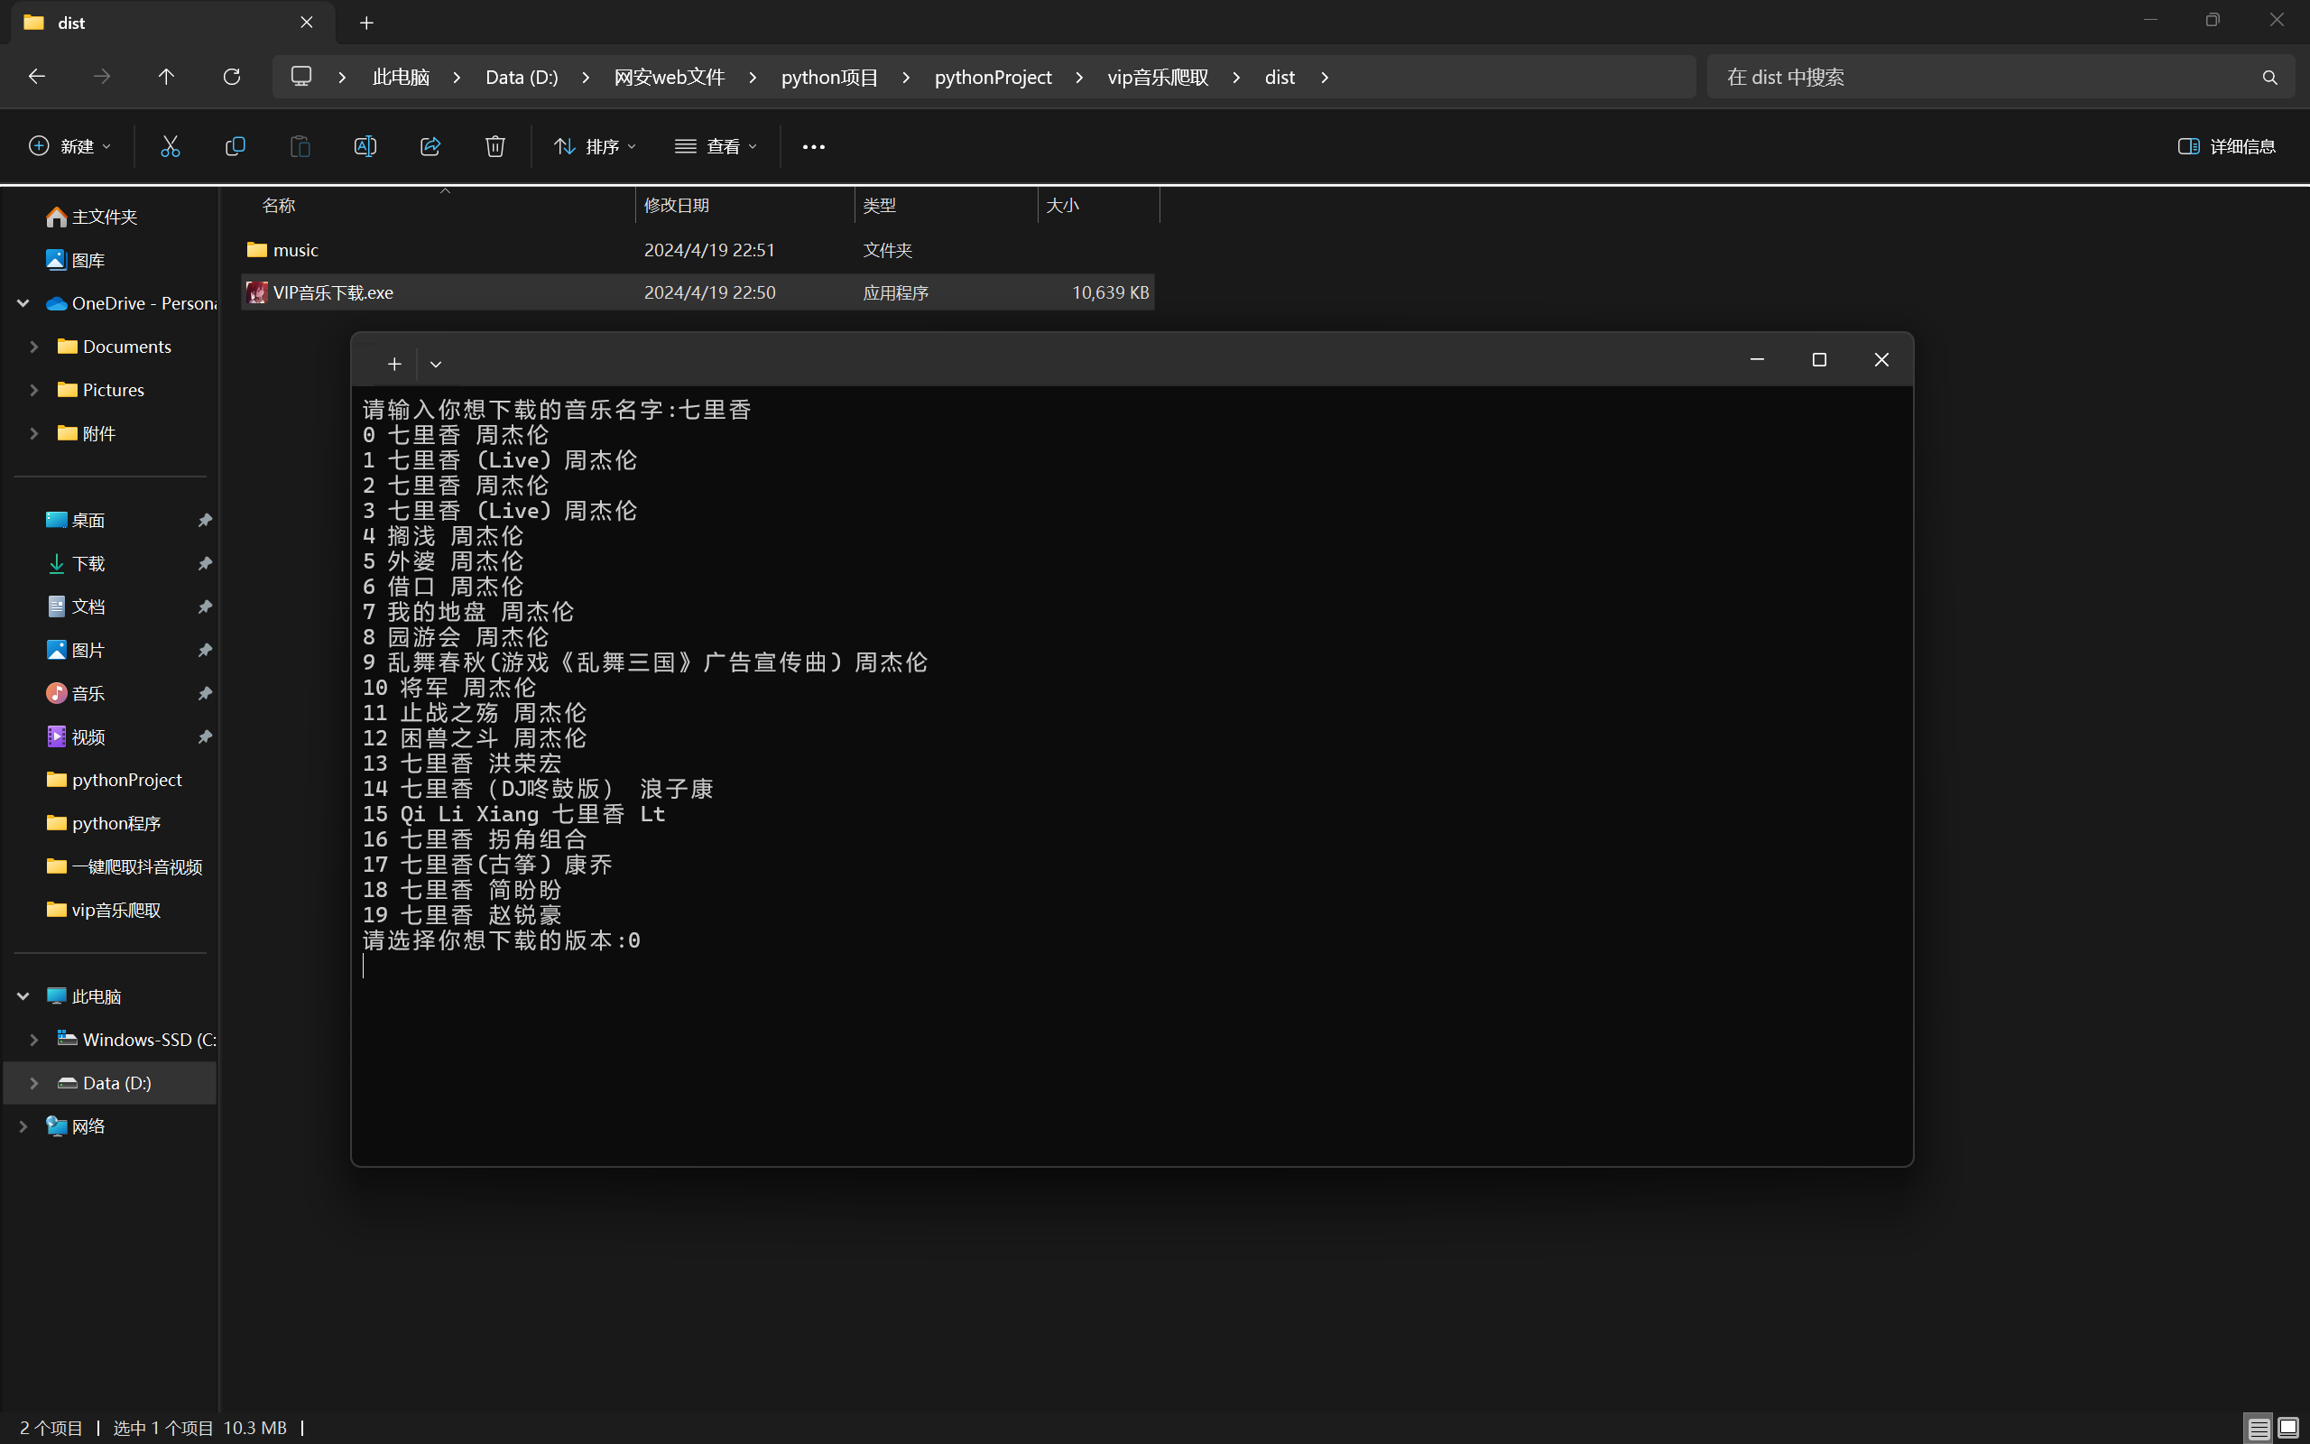This screenshot has width=2310, height=1444.
Task: Sort by the 大小 column header
Action: point(1062,206)
